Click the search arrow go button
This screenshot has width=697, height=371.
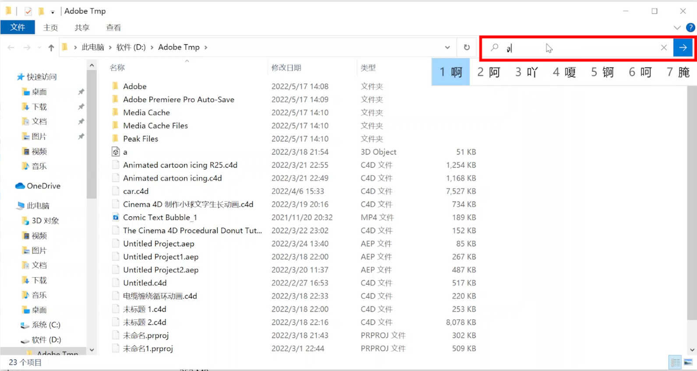tap(683, 47)
